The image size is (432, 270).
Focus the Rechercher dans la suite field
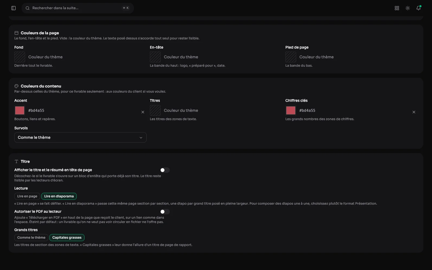78,8
